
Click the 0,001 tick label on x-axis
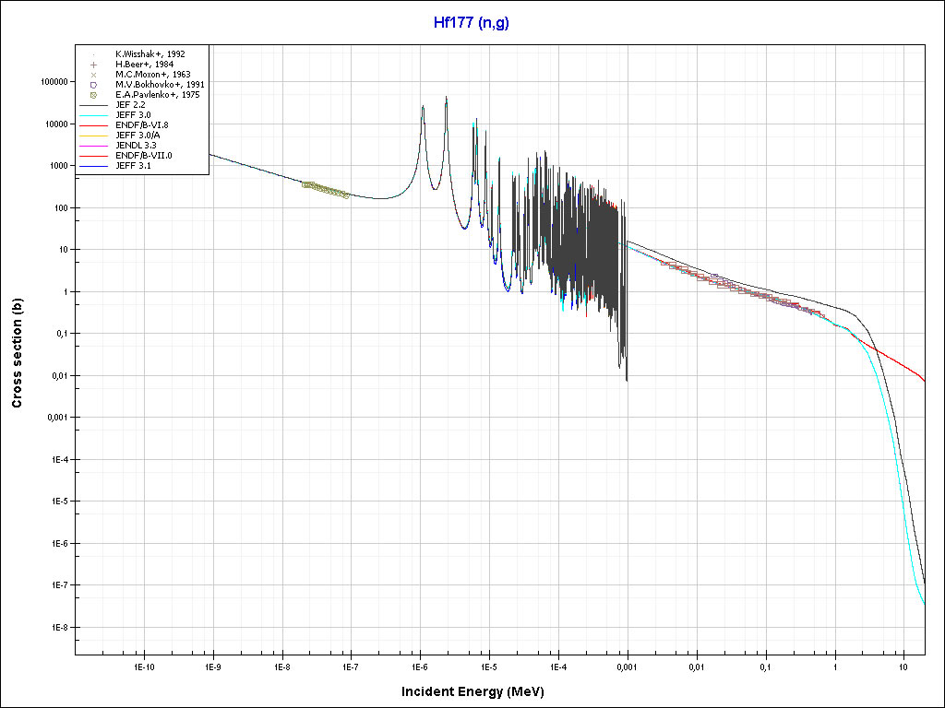coord(627,666)
